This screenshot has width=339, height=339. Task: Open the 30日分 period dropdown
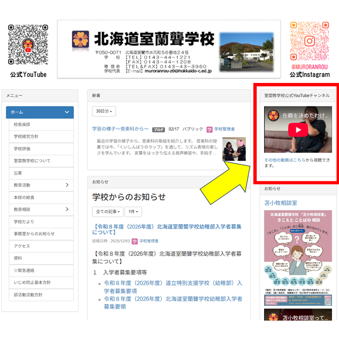click(x=104, y=111)
